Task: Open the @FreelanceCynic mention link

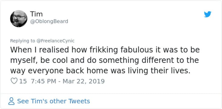Action: 55,41
